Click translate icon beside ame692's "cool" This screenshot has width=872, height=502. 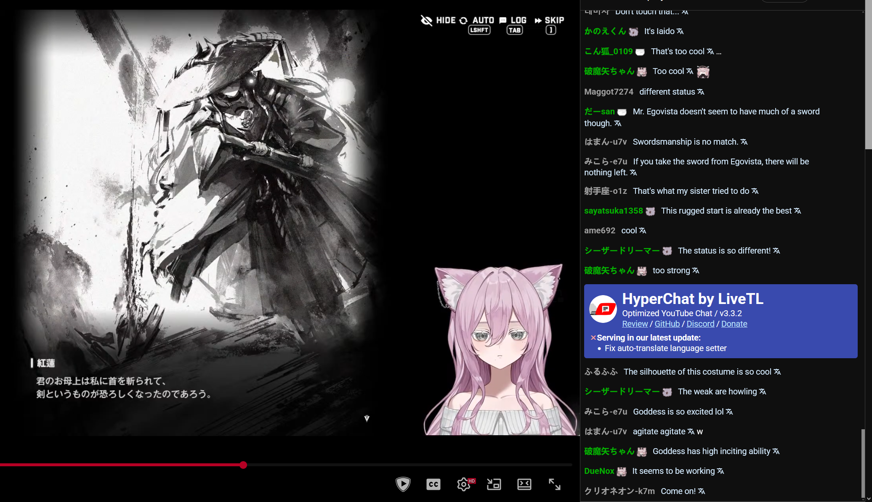(x=642, y=231)
